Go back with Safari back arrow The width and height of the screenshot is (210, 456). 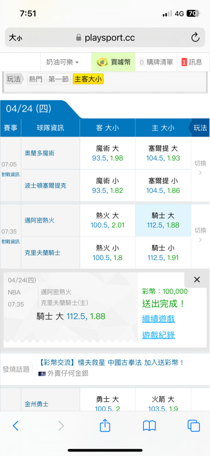tap(15, 426)
